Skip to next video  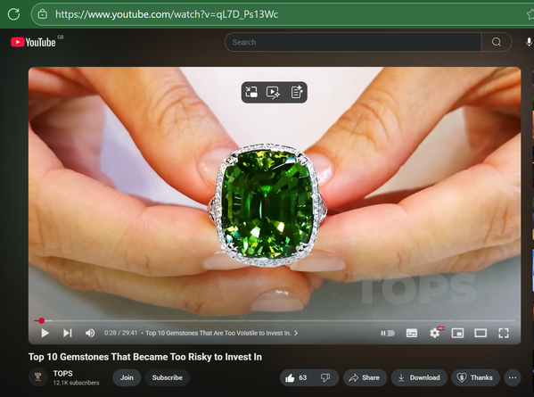[68, 333]
